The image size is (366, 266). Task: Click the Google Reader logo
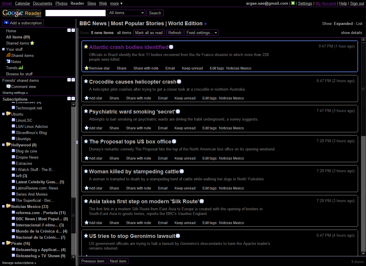click(22, 13)
